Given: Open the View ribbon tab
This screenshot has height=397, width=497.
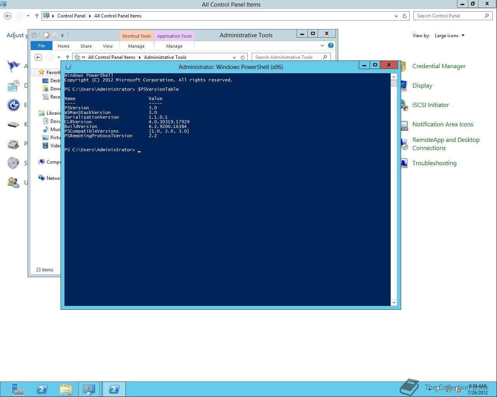Looking at the screenshot, I should (x=108, y=46).
